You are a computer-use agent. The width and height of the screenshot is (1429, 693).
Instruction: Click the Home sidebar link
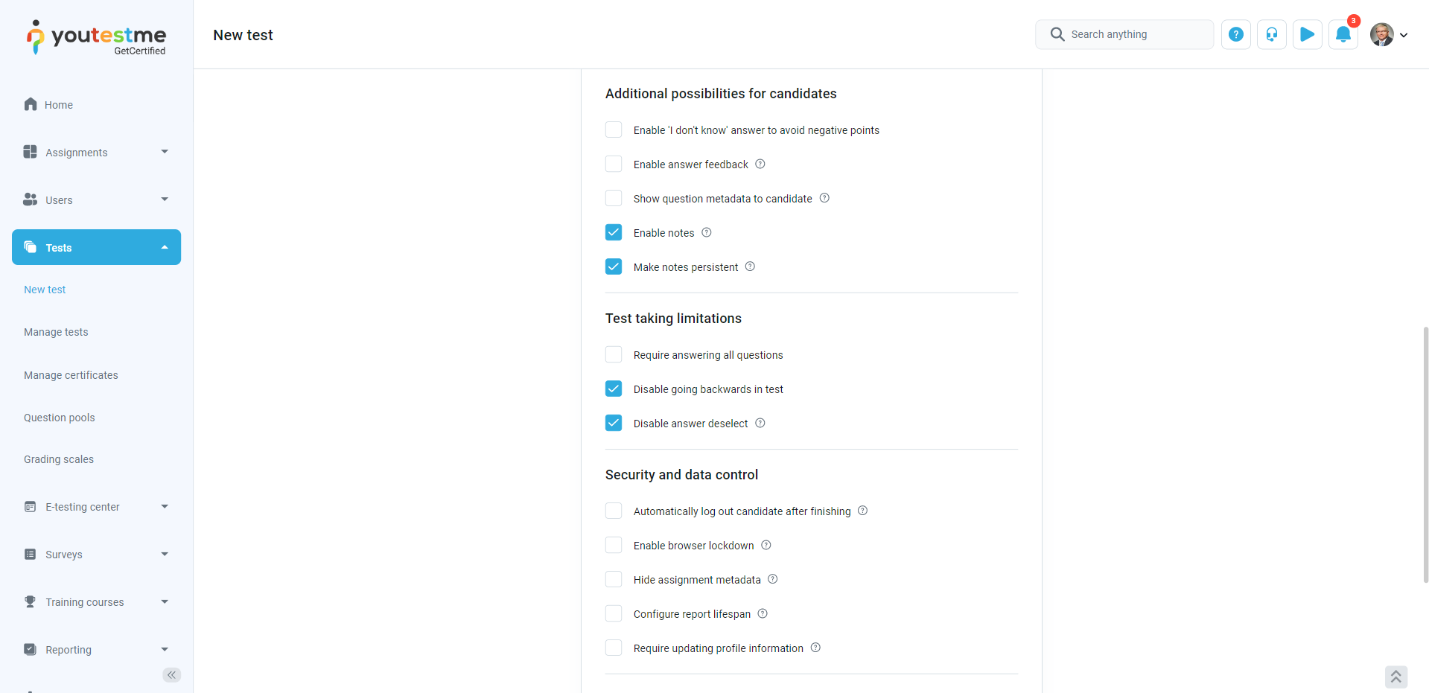pos(58,105)
